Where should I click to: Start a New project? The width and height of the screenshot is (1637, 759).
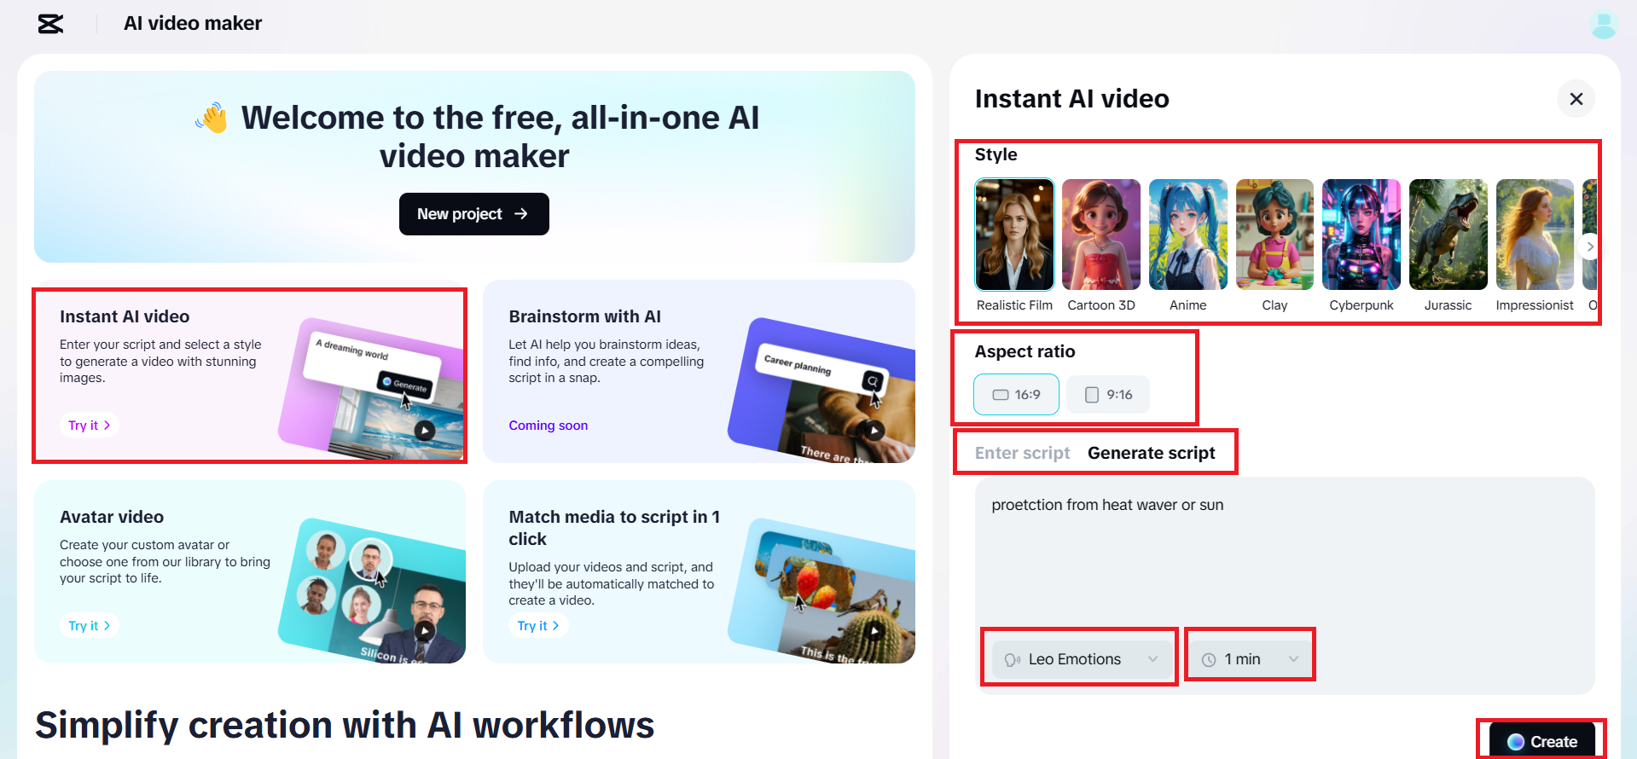pyautogui.click(x=474, y=214)
